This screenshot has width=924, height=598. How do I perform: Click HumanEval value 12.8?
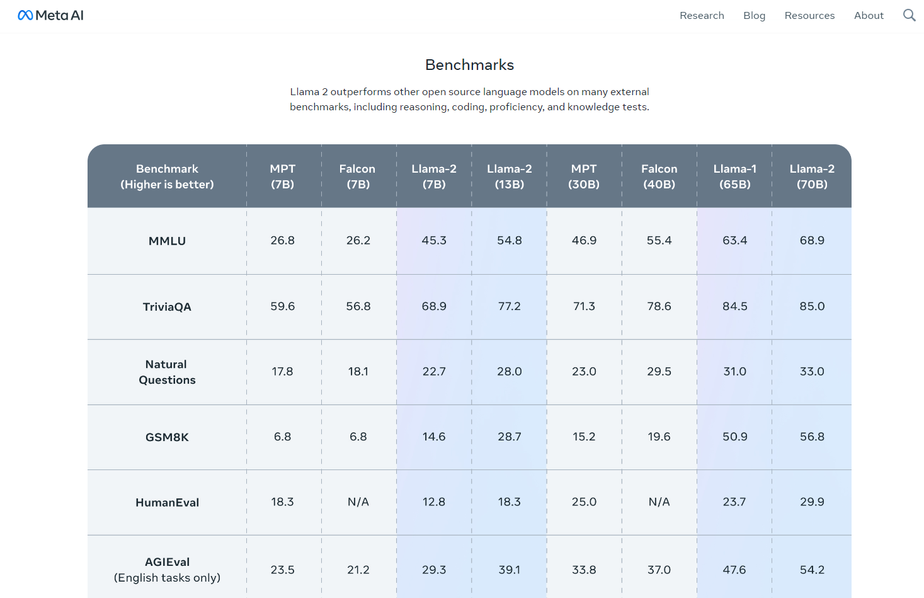(x=434, y=502)
